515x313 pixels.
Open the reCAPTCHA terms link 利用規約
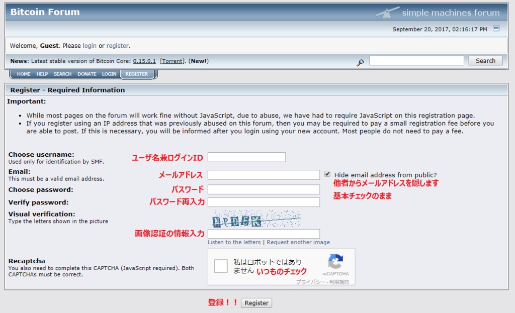point(339,282)
